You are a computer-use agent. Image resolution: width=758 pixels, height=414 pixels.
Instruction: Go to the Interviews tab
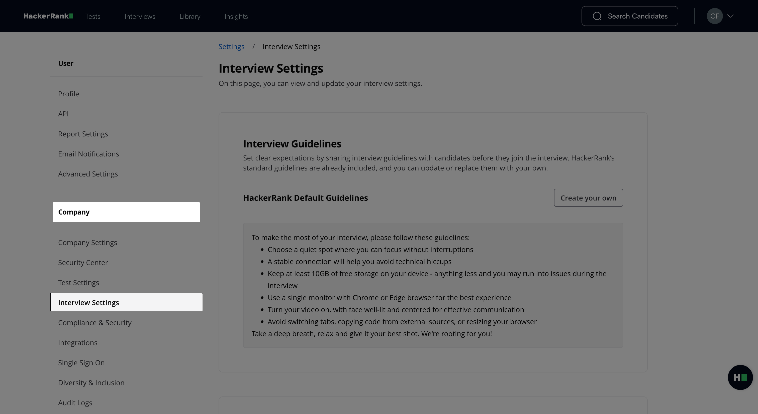tap(140, 17)
